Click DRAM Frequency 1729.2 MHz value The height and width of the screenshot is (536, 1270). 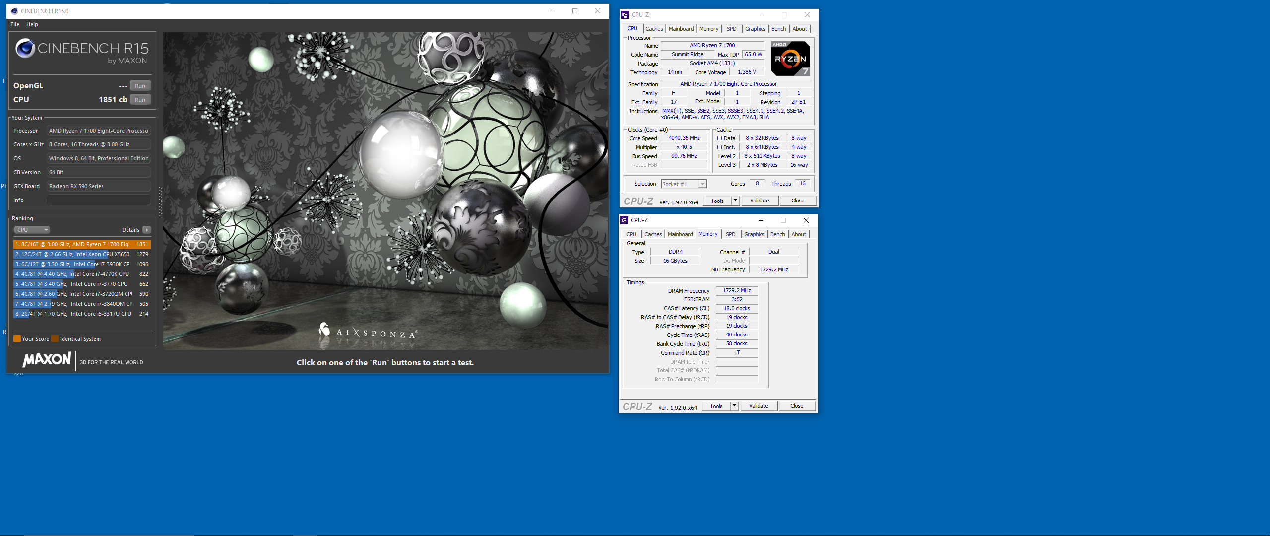click(737, 291)
